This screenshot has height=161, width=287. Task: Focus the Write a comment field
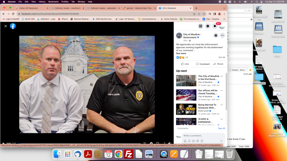point(203,136)
